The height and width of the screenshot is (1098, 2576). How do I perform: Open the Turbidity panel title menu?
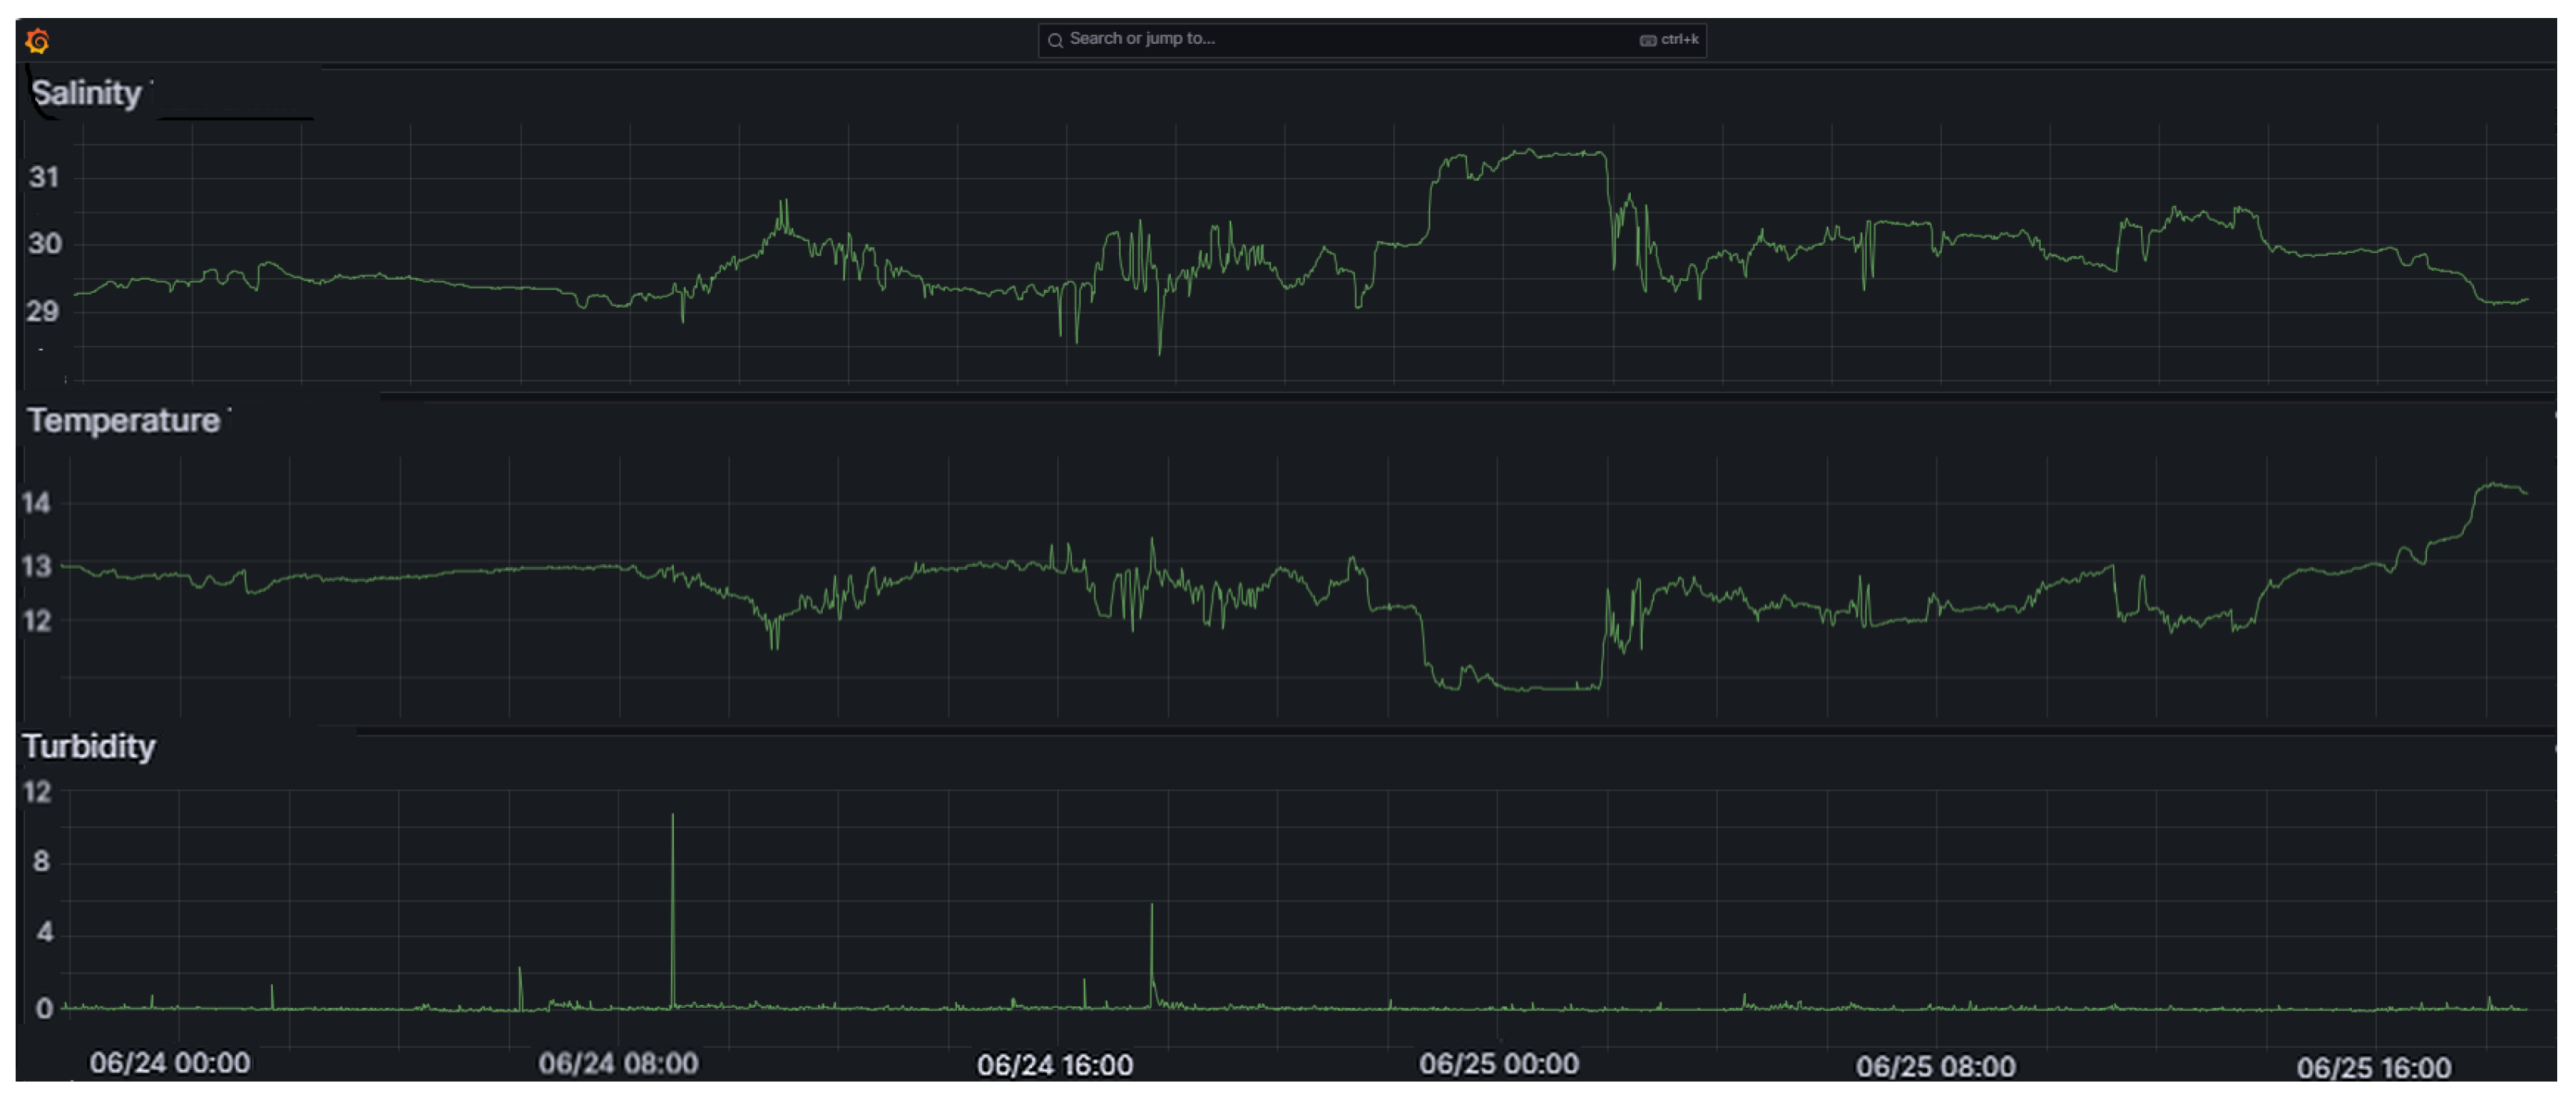click(89, 746)
